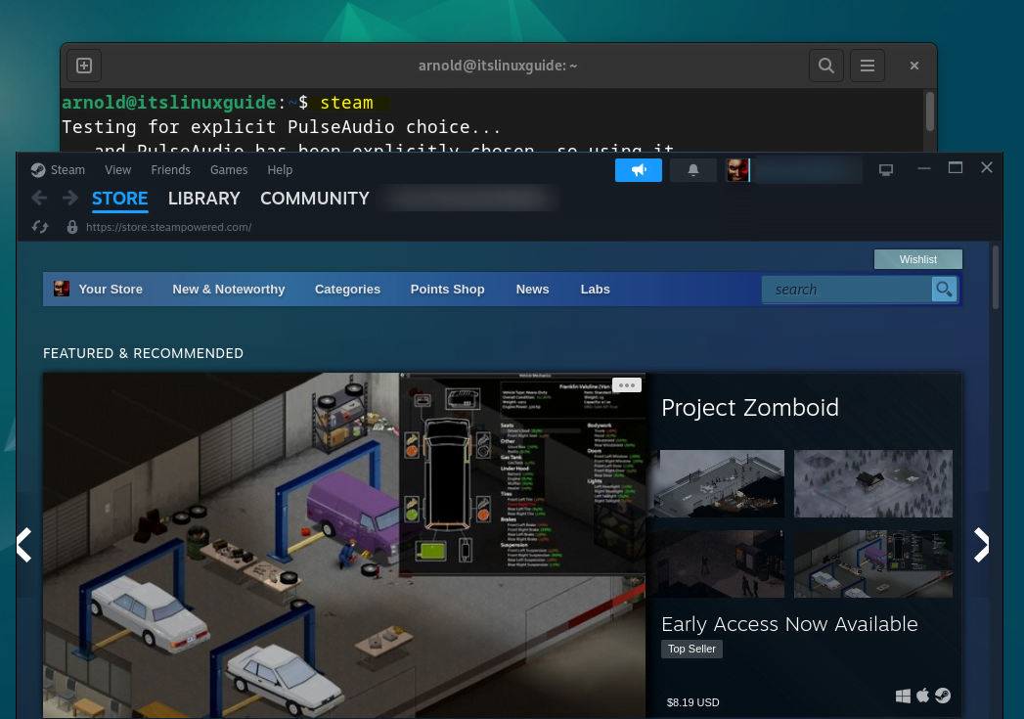Open Big Picture mode monitor icon
Screen dimensions: 1024x719
pos(886,170)
